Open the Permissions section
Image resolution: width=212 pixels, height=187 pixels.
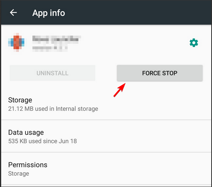106,168
